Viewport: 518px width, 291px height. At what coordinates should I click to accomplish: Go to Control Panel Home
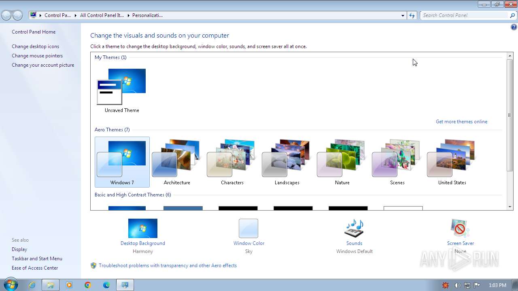34,32
